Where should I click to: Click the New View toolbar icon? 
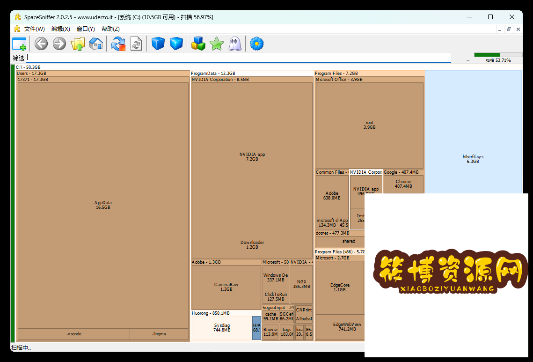(19, 44)
